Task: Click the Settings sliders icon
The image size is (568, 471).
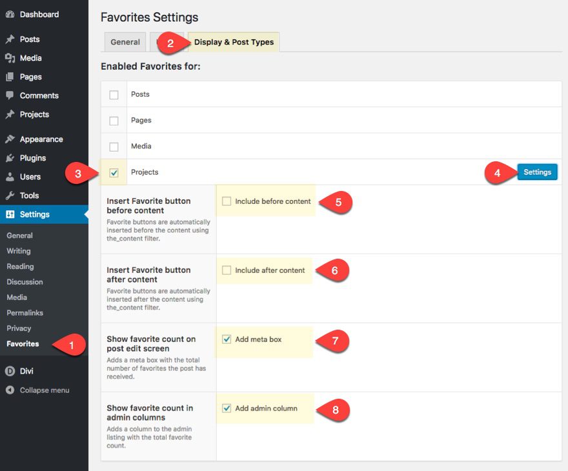Action: [10, 214]
